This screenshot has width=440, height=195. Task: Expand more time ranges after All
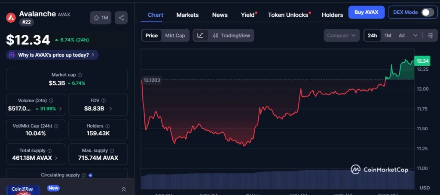(x=415, y=35)
